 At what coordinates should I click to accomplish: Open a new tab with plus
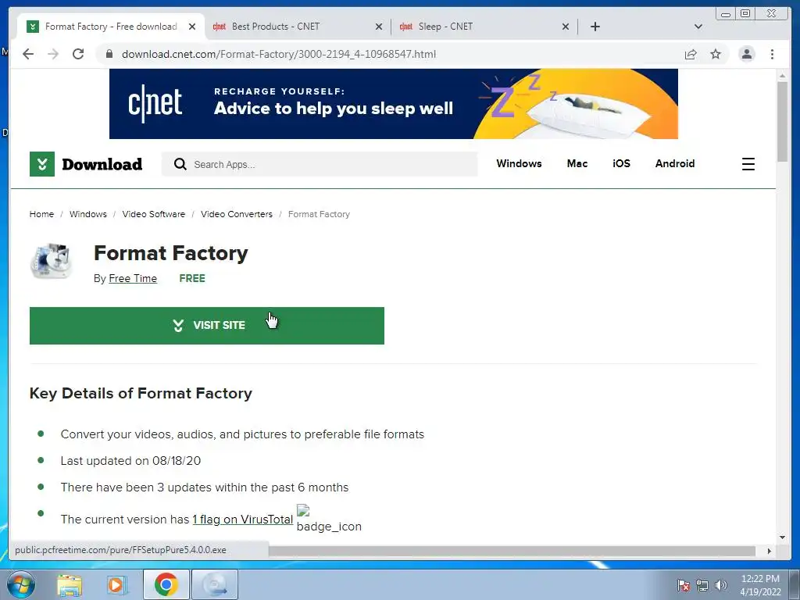(595, 27)
